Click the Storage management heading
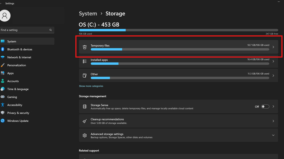The height and width of the screenshot is (159, 284). (92, 96)
